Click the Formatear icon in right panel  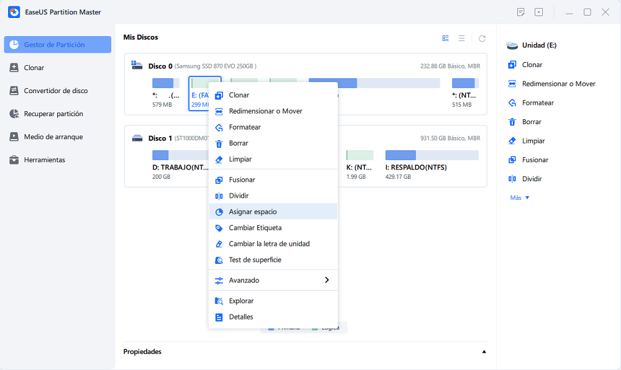(x=512, y=103)
